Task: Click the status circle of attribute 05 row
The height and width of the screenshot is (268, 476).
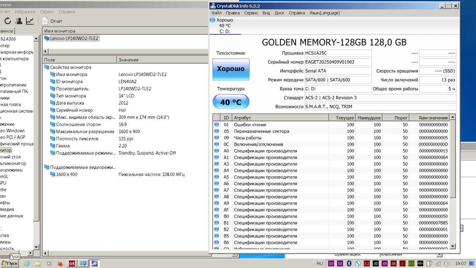Action: [x=217, y=131]
